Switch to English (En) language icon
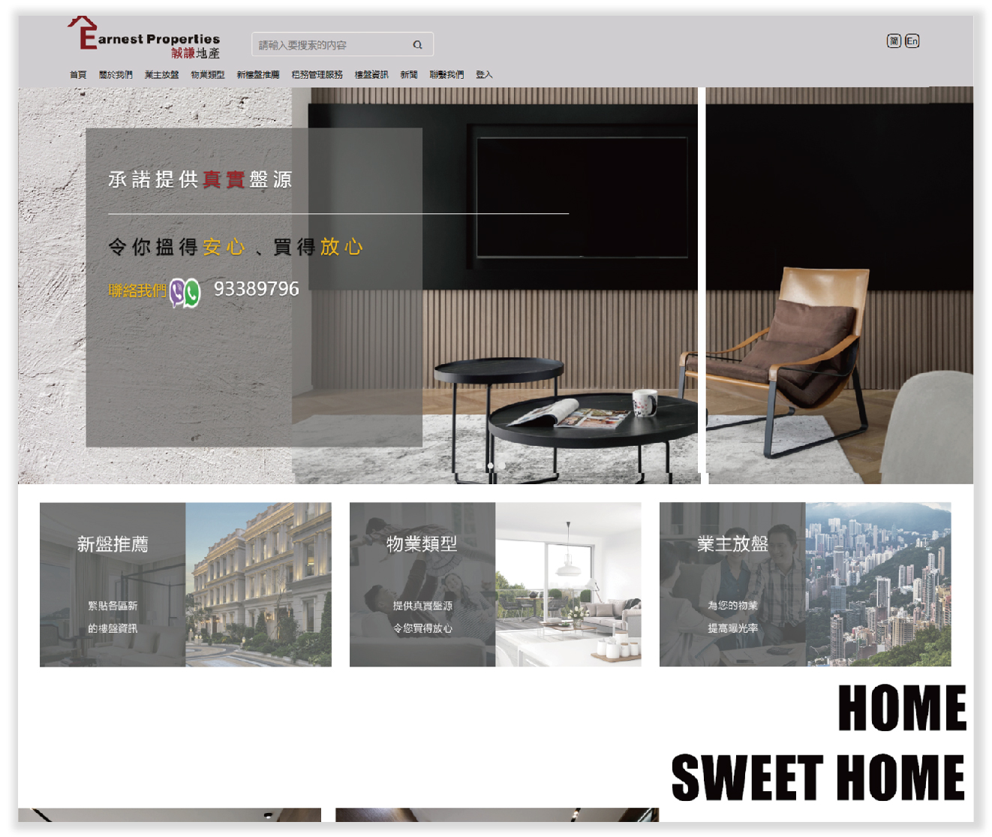The height and width of the screenshot is (837, 992). point(912,41)
